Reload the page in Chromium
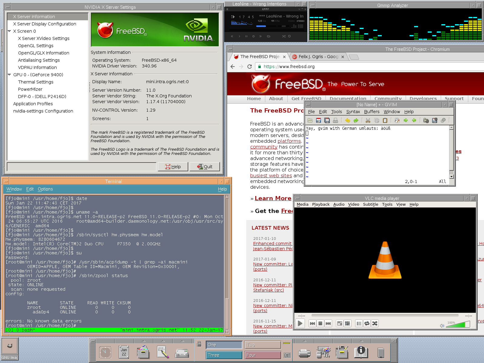Image resolution: width=484 pixels, height=363 pixels. [250, 67]
